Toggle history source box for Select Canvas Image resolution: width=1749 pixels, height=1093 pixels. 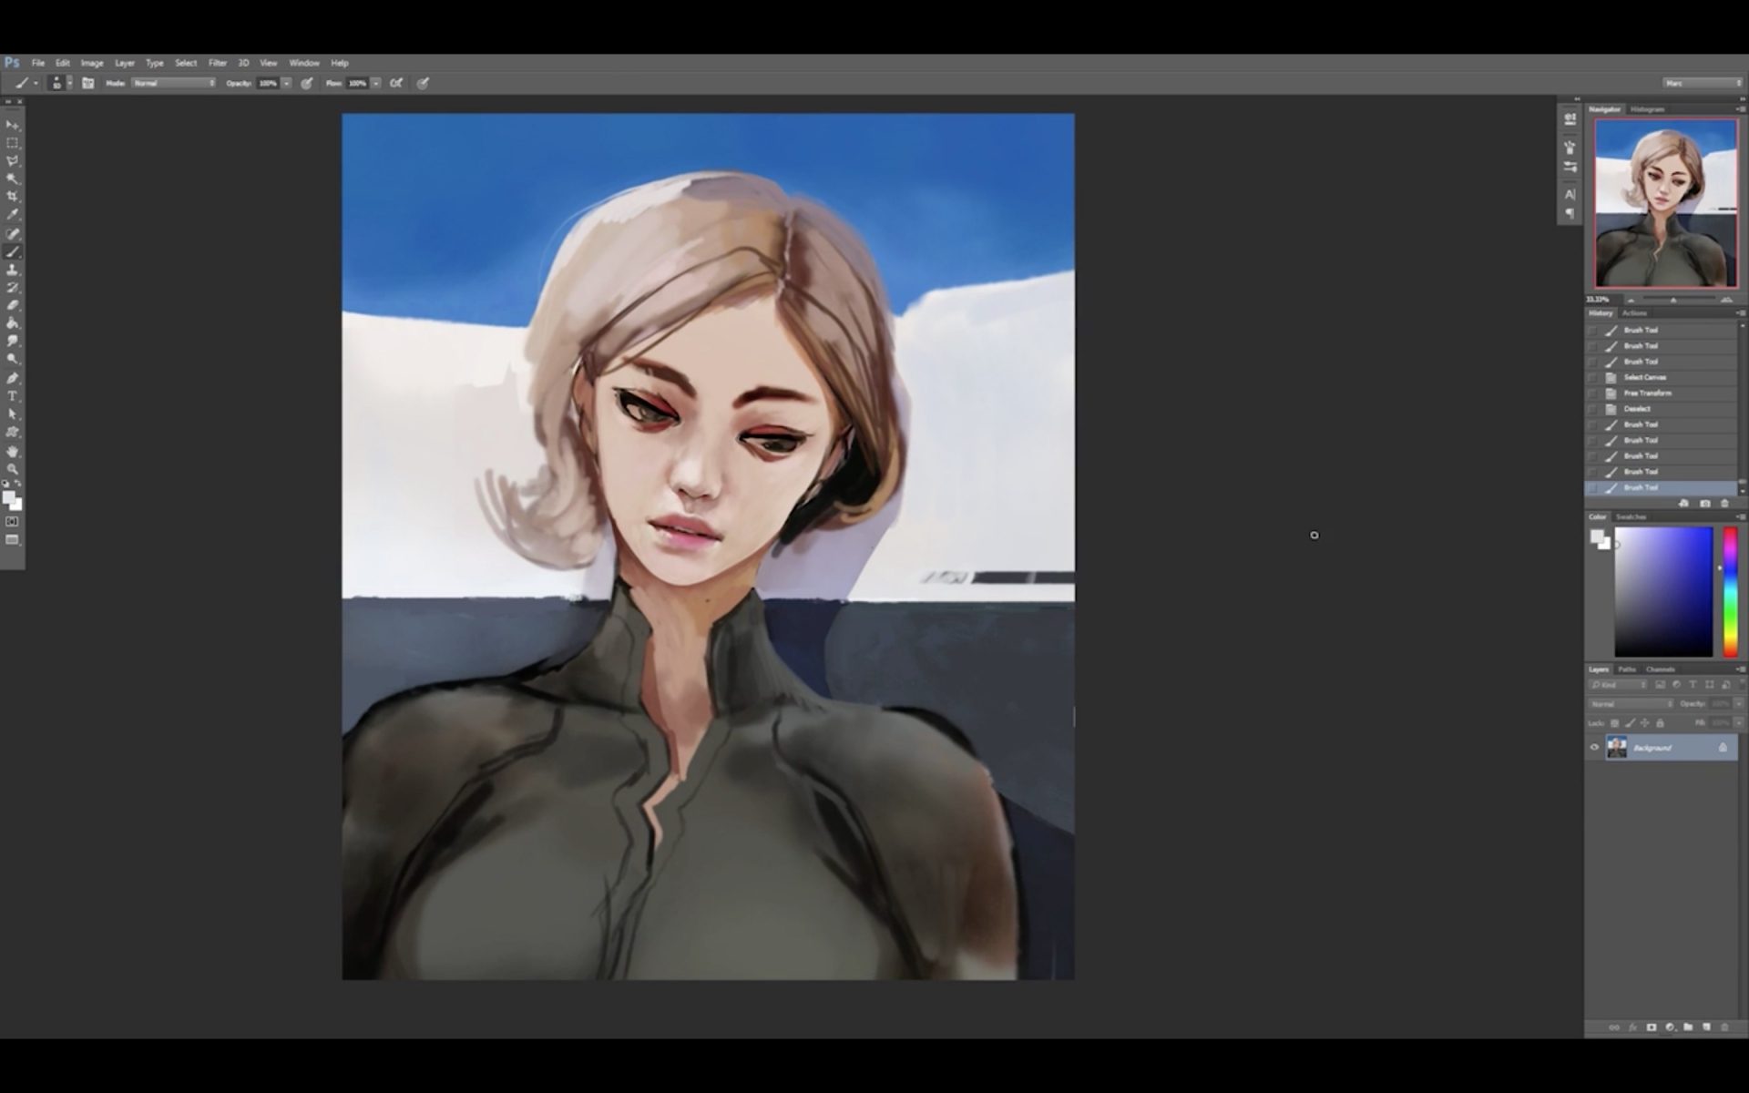pyautogui.click(x=1592, y=377)
